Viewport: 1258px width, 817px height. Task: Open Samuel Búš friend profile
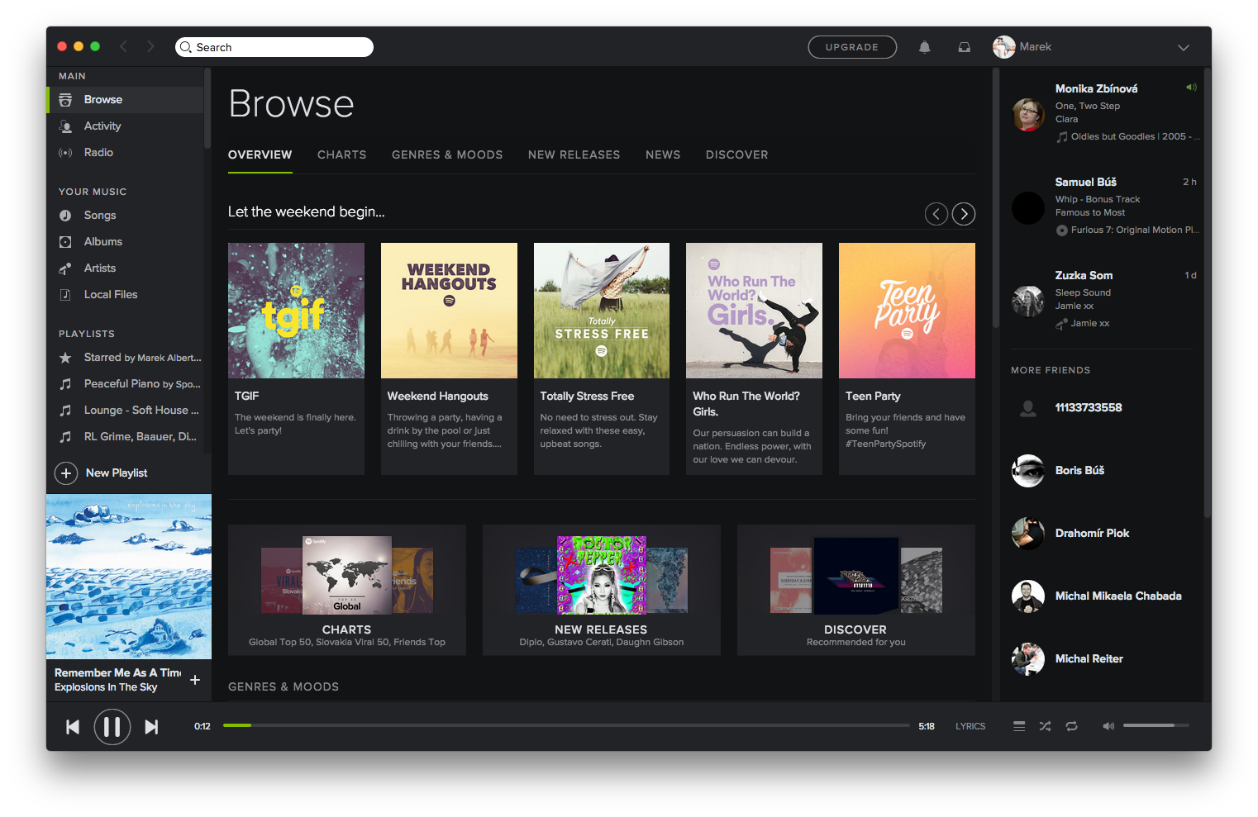pyautogui.click(x=1086, y=182)
